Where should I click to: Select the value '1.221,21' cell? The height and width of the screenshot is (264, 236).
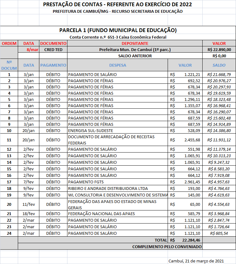[185, 74]
